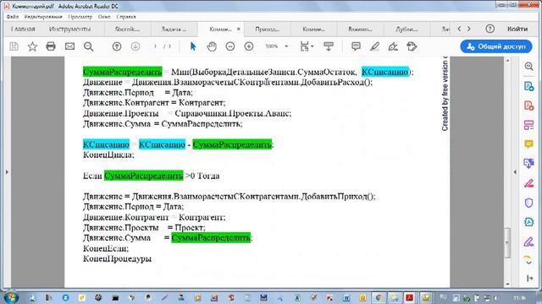Image resolution: width=542 pixels, height=304 pixels.
Task: Open the Редактирование menu
Action: (43, 17)
